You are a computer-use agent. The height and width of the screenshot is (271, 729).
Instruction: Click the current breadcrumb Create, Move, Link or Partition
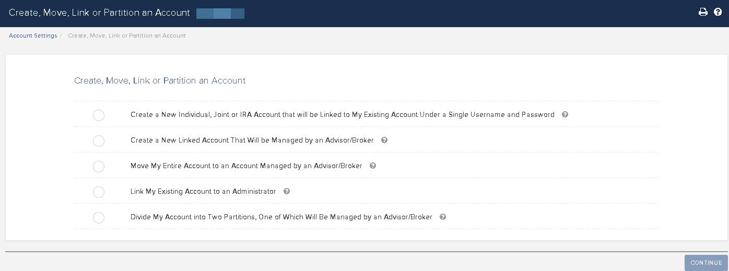point(127,36)
